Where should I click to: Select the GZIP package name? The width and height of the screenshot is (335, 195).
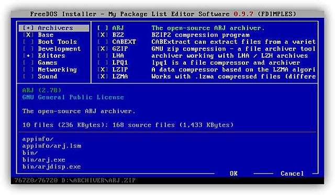pos(120,49)
